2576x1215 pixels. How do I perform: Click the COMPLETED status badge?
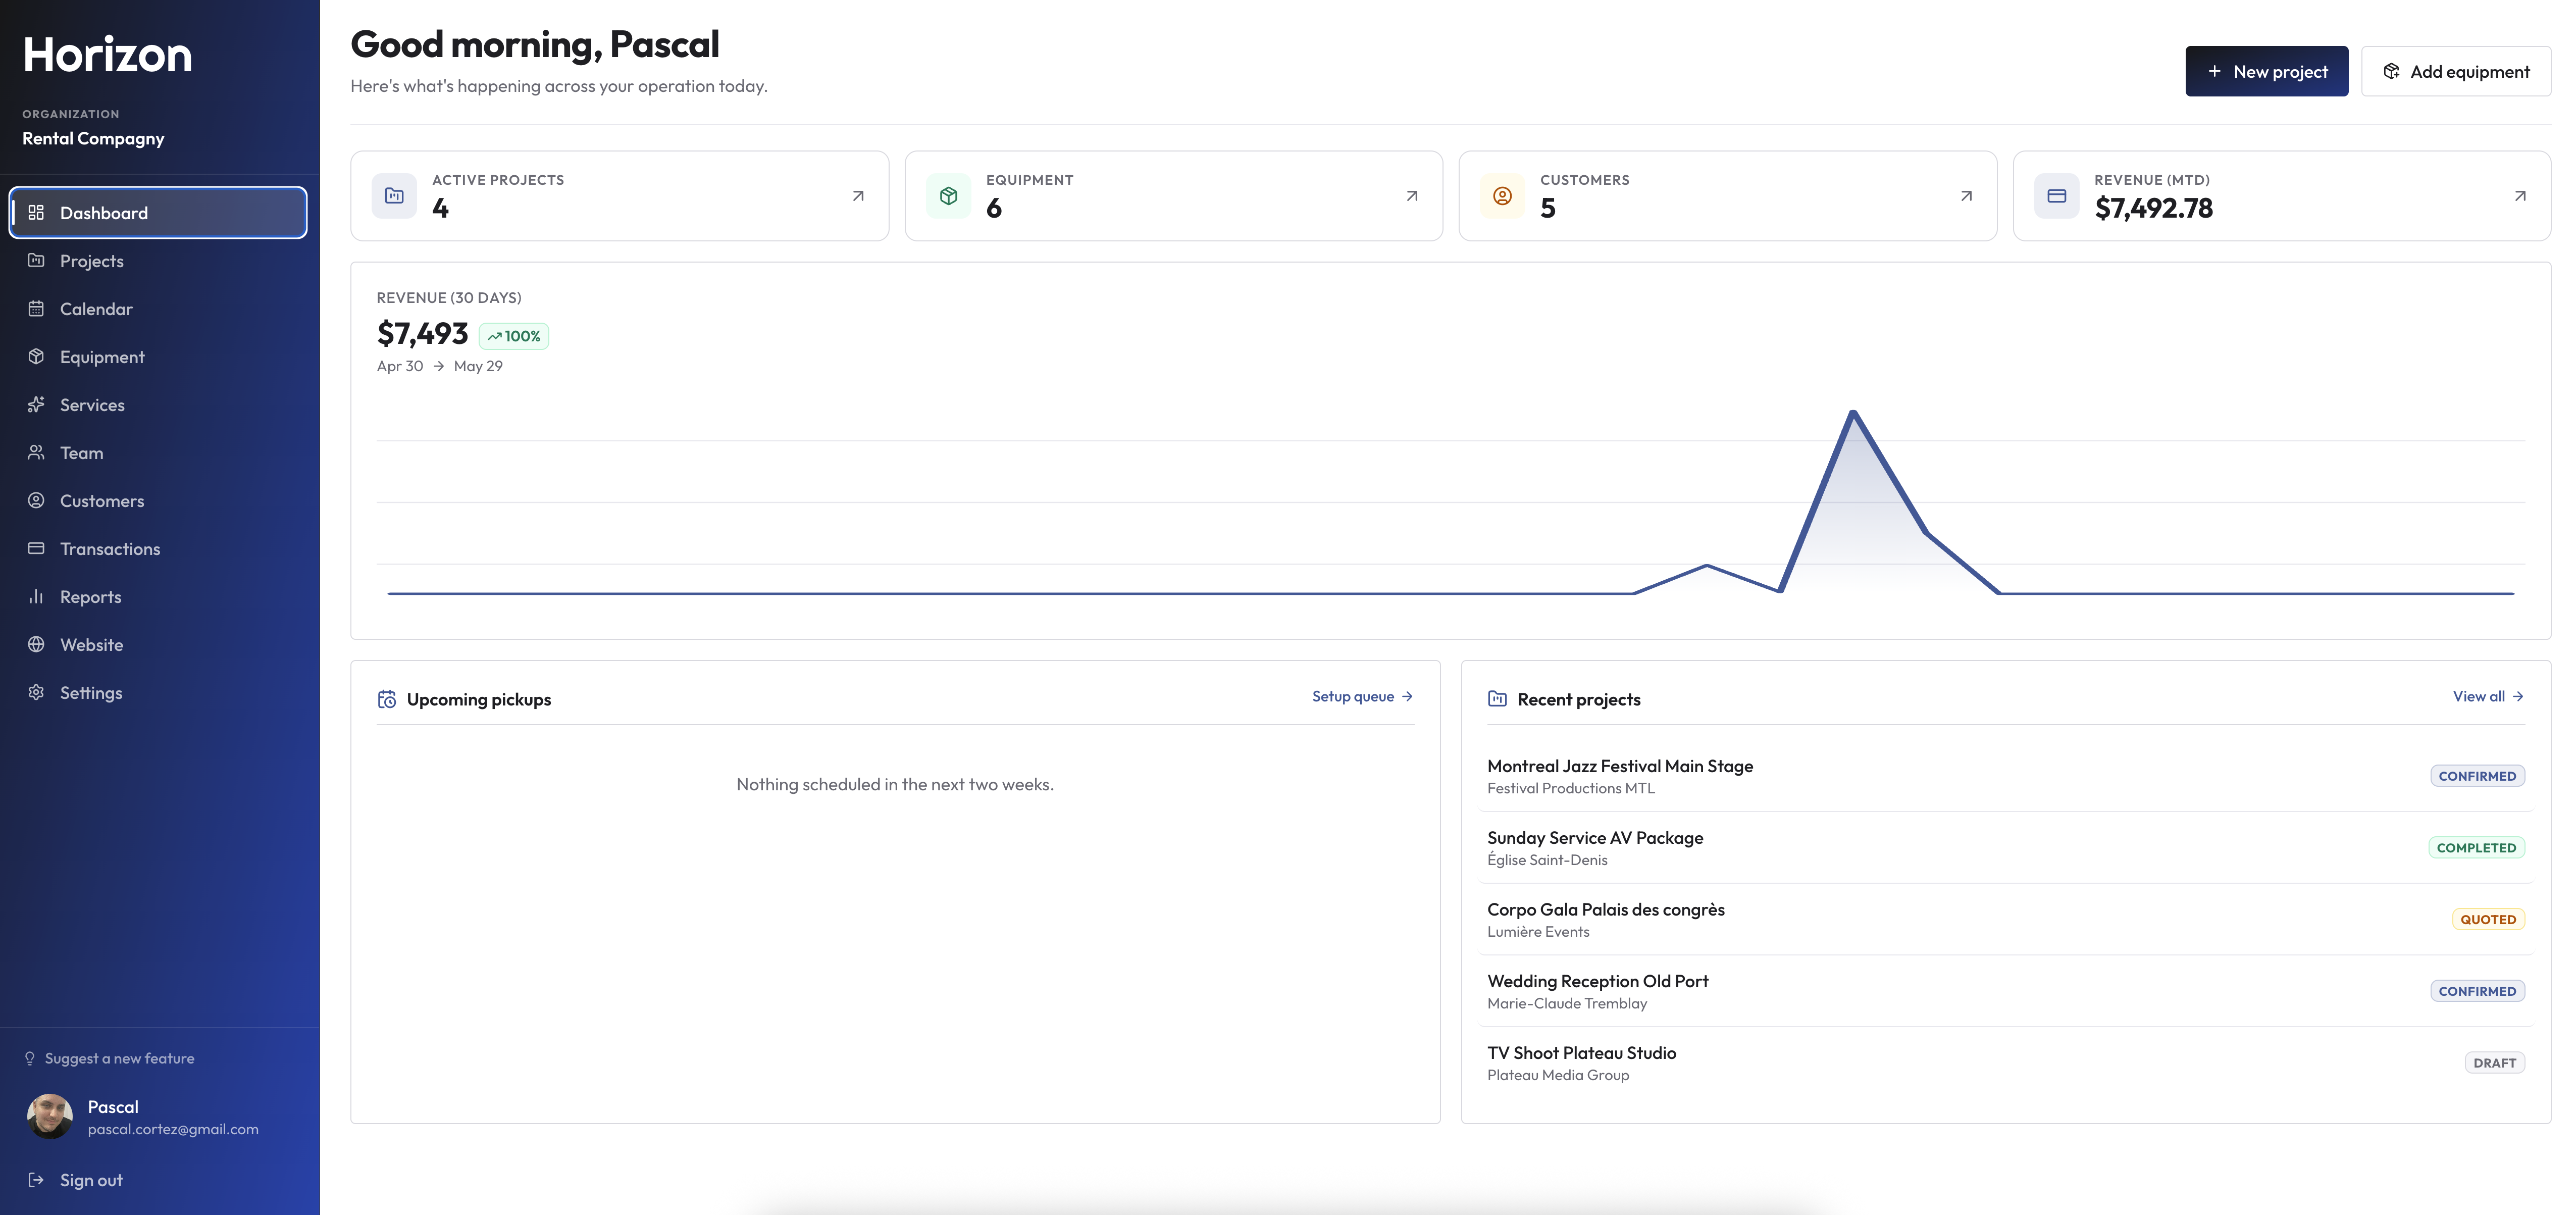[2476, 847]
